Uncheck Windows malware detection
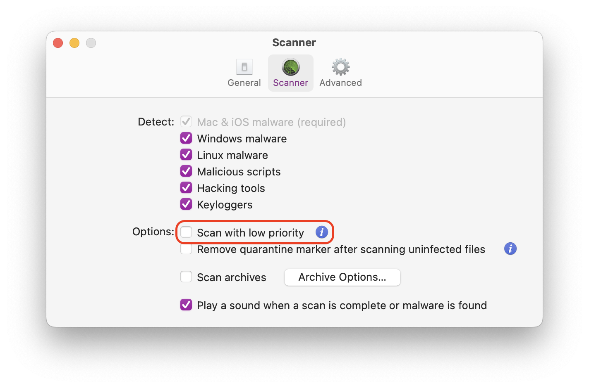The width and height of the screenshot is (589, 388). 186,138
